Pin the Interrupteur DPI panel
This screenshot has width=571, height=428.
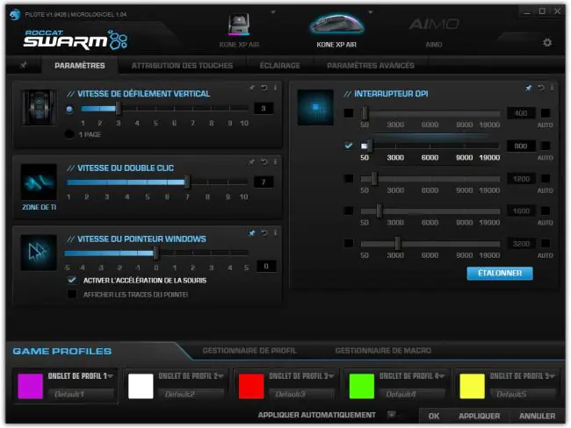click(x=528, y=88)
